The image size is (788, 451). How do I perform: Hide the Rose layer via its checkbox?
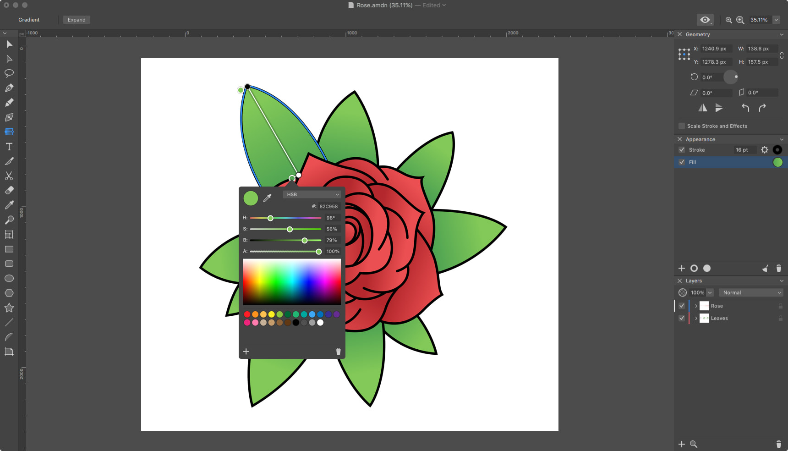tap(682, 306)
